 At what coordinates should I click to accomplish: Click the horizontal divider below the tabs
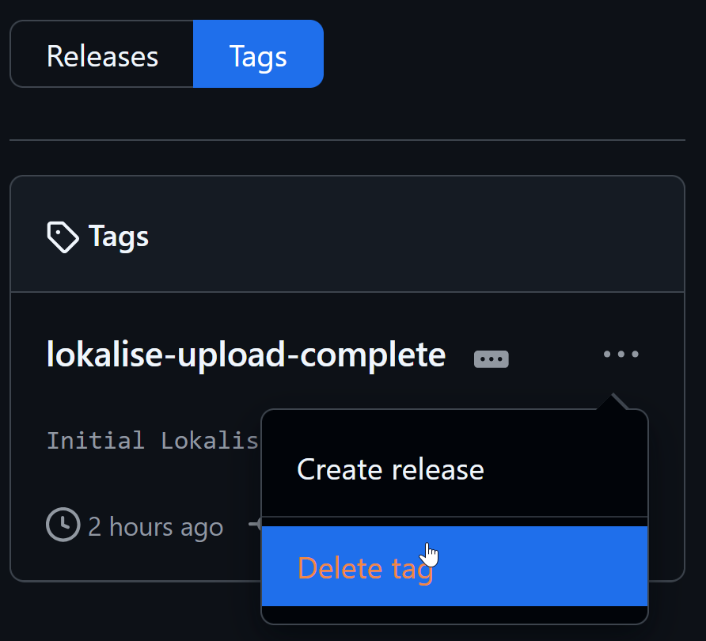pyautogui.click(x=347, y=140)
